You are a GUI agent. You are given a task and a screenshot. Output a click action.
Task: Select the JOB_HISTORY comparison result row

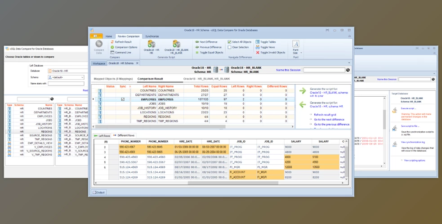[193, 108]
